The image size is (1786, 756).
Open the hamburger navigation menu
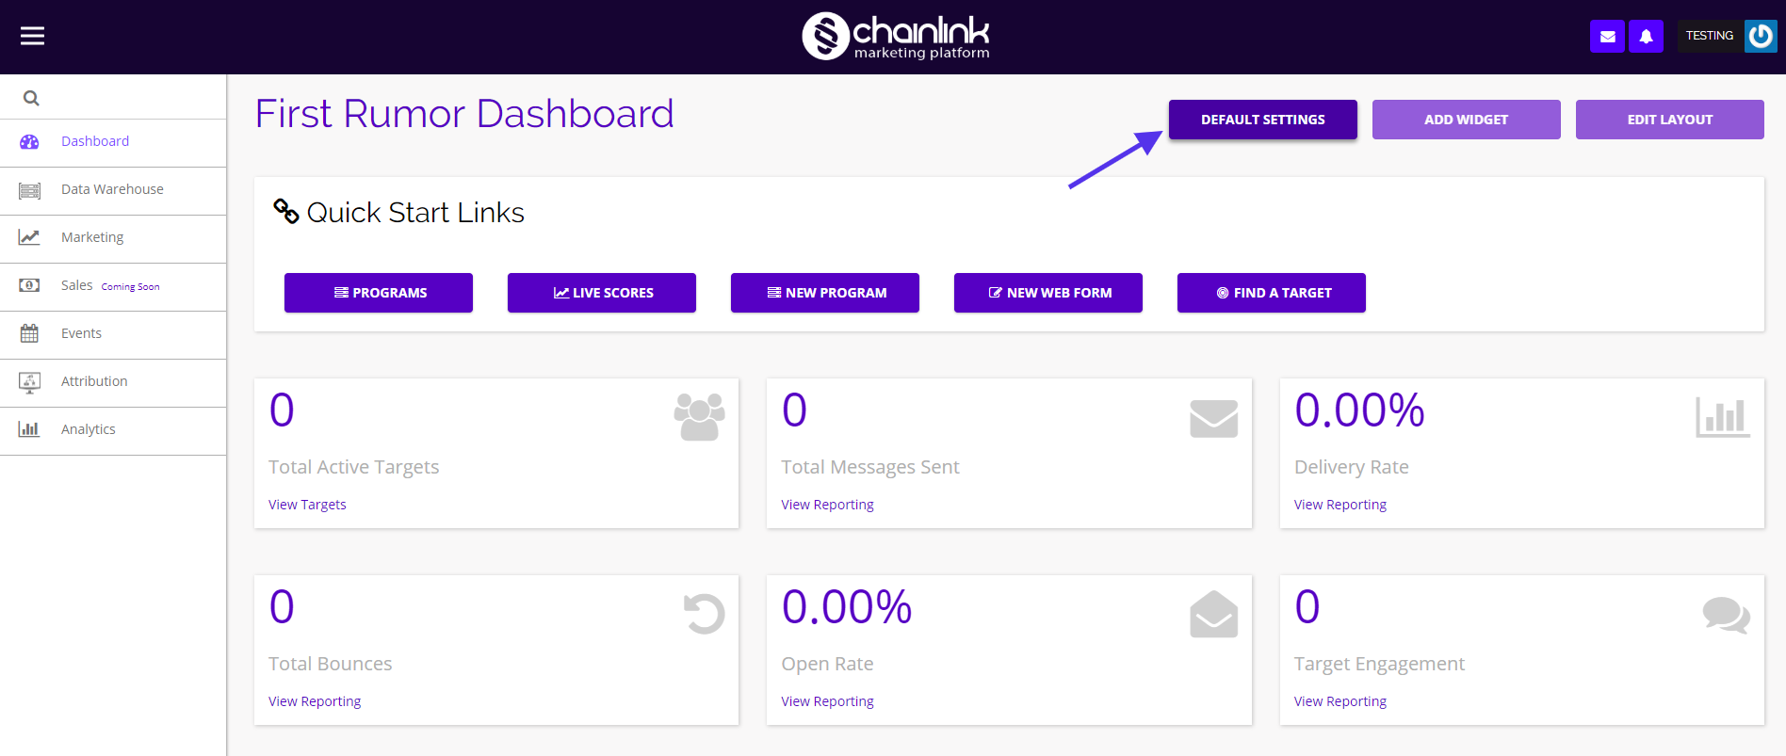pyautogui.click(x=33, y=36)
